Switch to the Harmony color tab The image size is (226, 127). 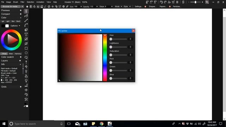pyautogui.click(x=18, y=54)
